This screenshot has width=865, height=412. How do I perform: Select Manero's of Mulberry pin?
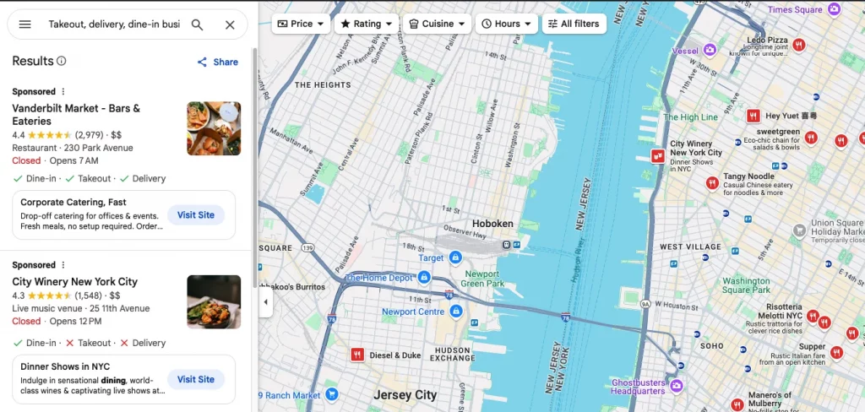click(737, 404)
